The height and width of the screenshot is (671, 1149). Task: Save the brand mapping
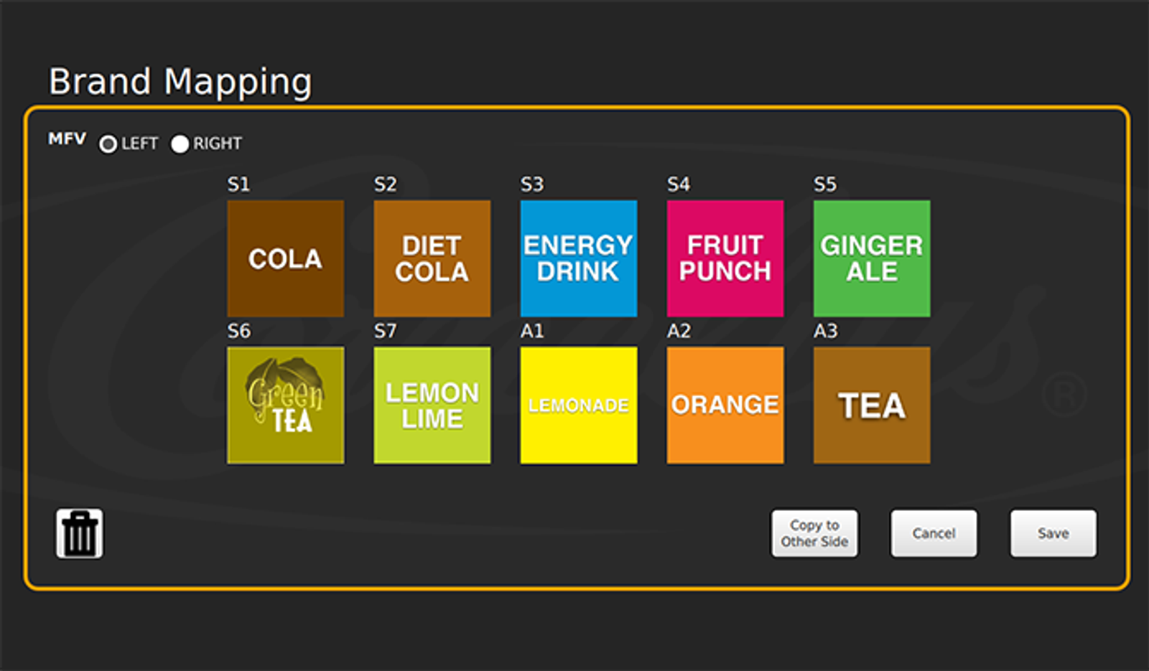point(1053,533)
